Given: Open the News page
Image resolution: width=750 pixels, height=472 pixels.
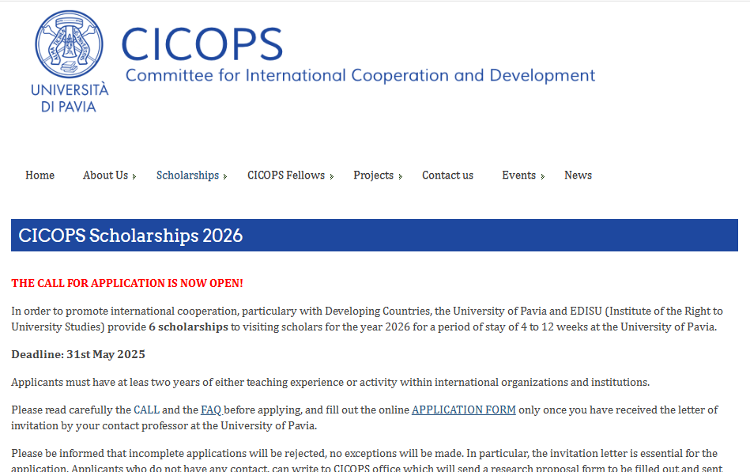Looking at the screenshot, I should click(578, 176).
